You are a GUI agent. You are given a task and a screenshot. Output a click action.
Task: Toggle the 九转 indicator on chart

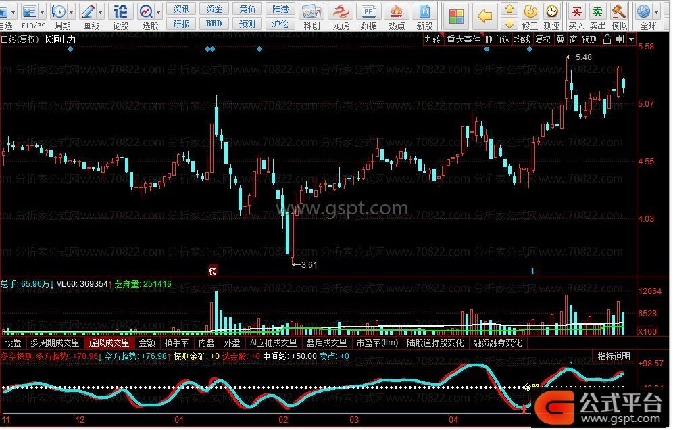click(432, 39)
